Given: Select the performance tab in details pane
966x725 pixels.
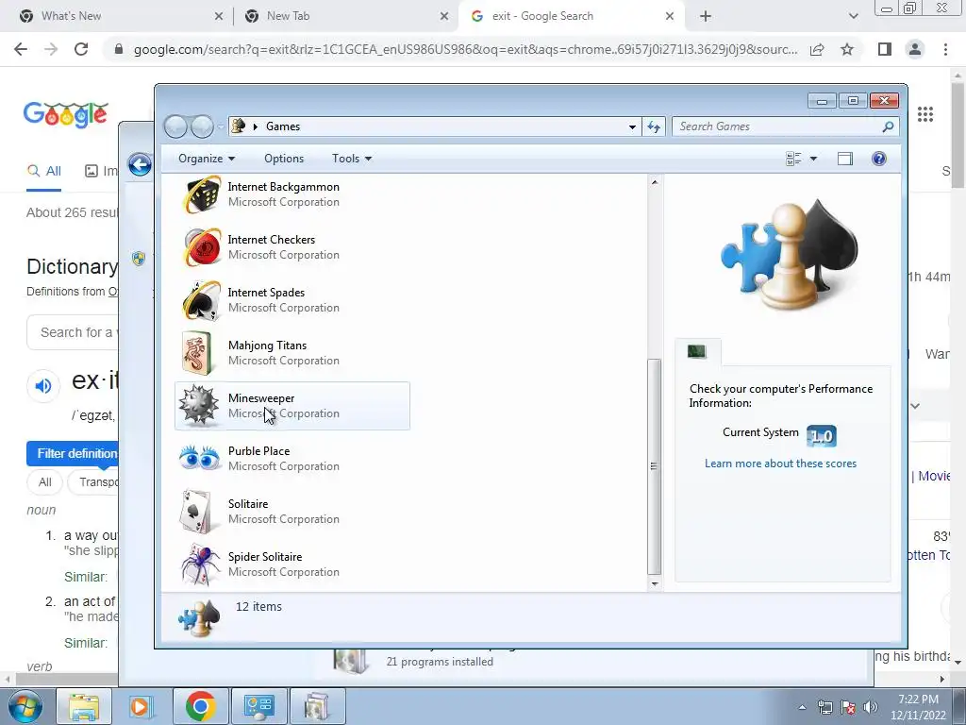Looking at the screenshot, I should (697, 351).
